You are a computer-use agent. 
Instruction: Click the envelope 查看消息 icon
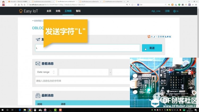tap(38, 64)
